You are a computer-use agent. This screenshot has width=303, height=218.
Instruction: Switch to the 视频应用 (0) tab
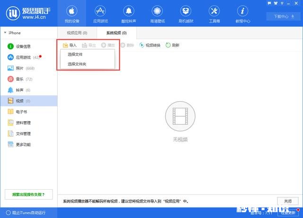click(77, 33)
